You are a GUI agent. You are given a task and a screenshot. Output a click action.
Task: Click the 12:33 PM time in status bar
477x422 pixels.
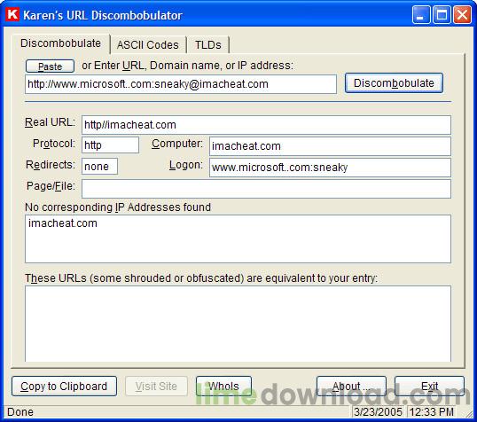pyautogui.click(x=432, y=412)
